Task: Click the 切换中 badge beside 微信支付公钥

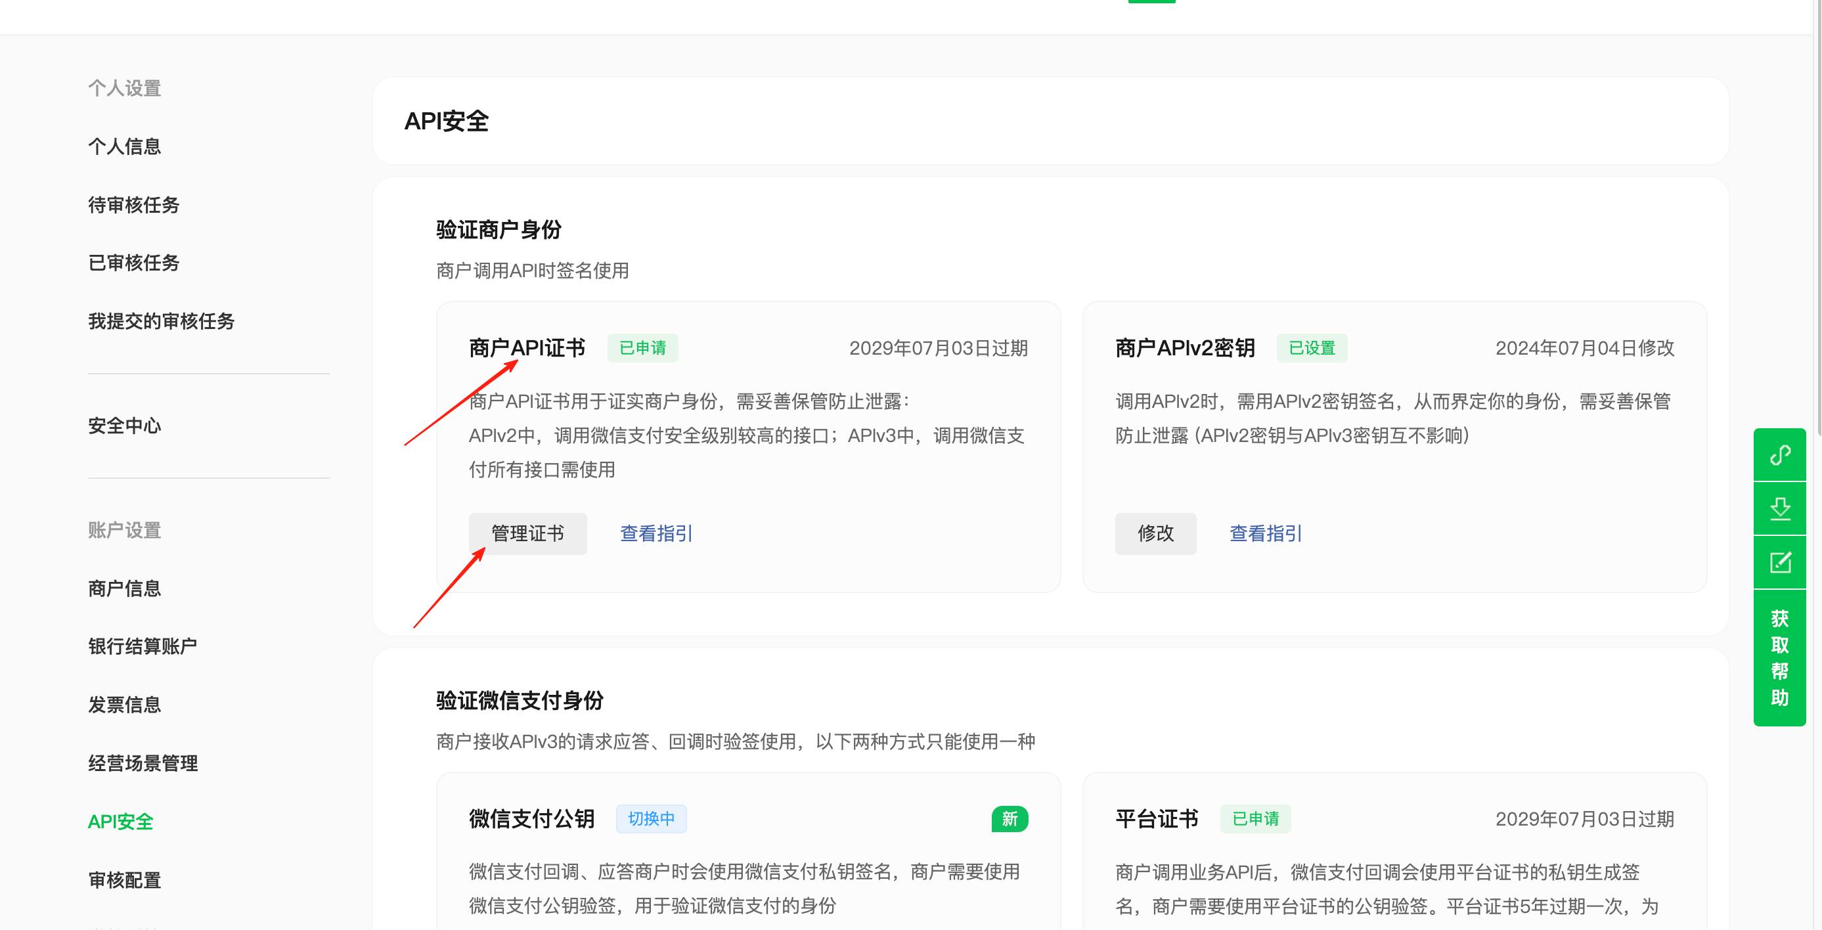Action: (652, 819)
